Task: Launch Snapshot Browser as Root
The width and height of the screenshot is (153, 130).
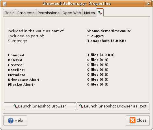Action: point(113,106)
